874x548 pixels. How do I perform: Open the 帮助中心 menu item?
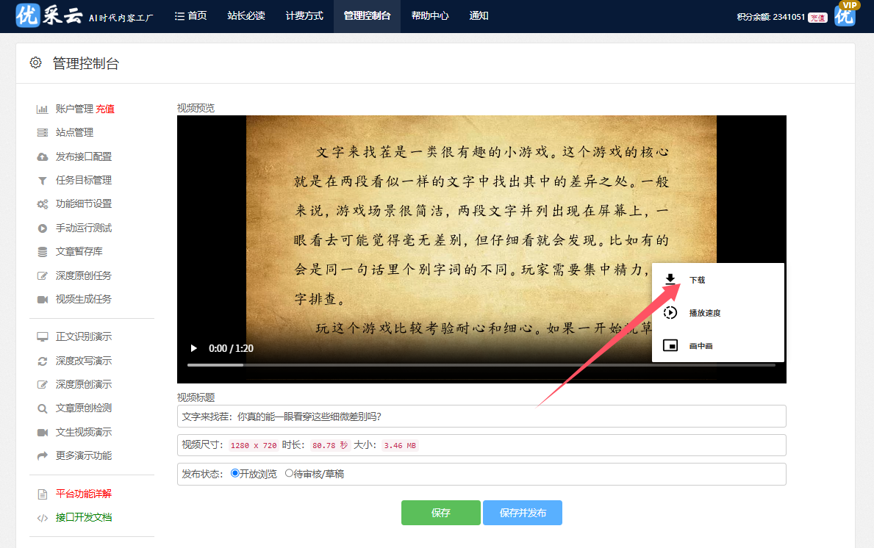(x=430, y=16)
